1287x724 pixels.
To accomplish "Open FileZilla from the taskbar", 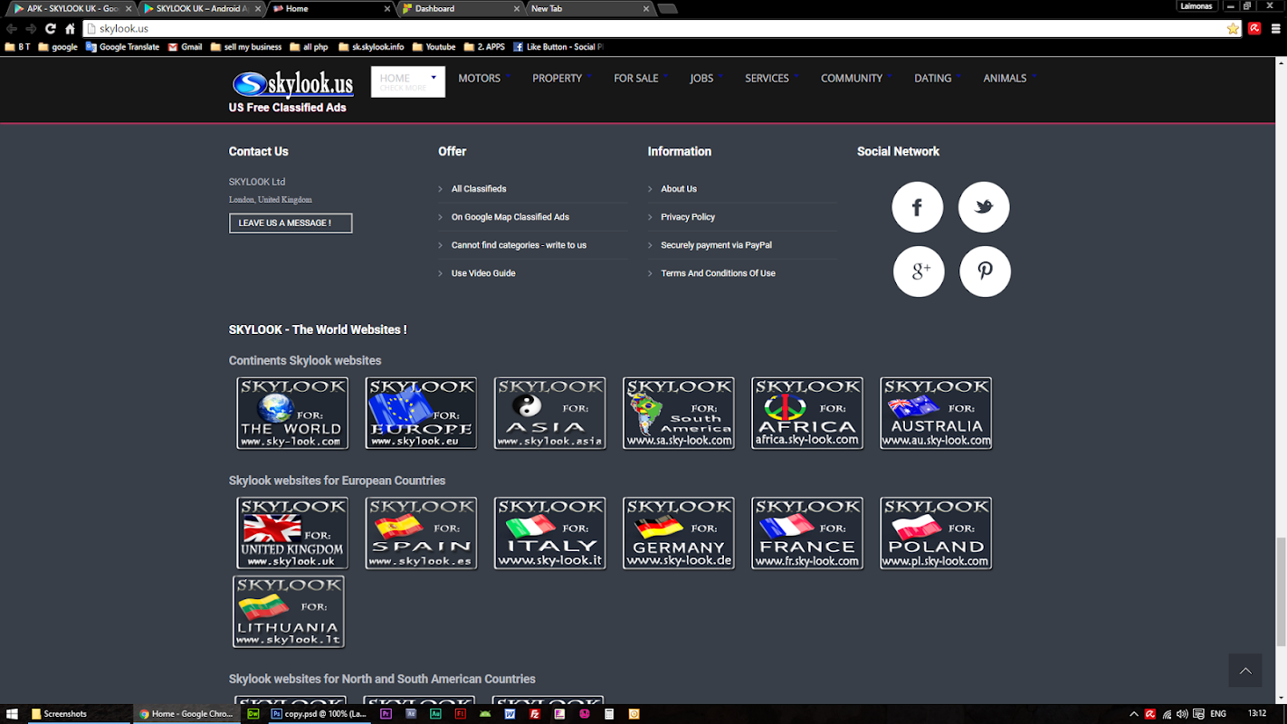I will click(535, 714).
